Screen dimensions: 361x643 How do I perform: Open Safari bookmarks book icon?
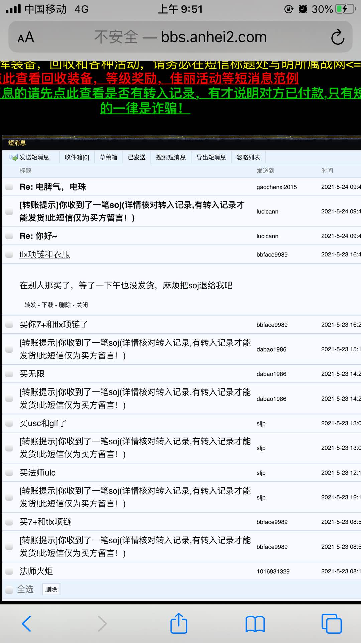tap(255, 624)
